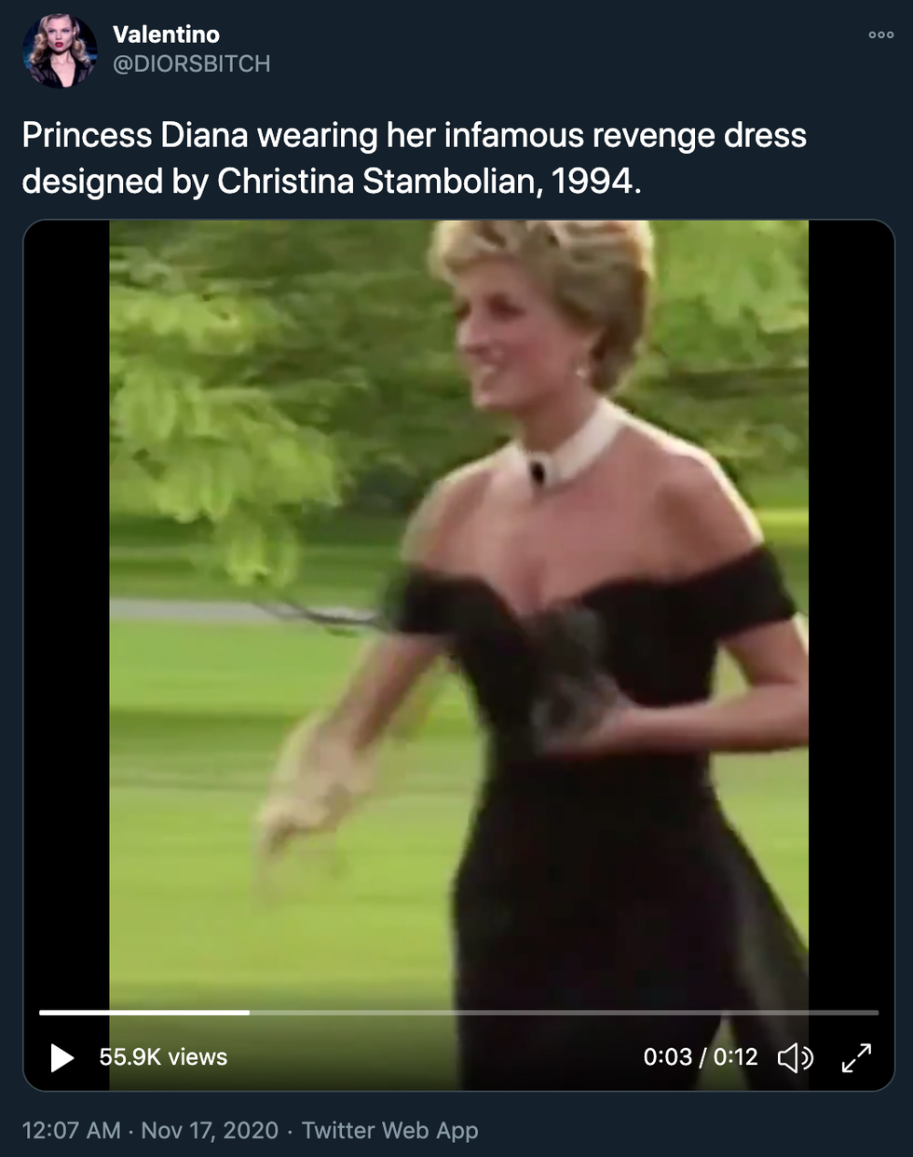Visit the @DIORSBITCH handle profile
Image resolution: width=913 pixels, height=1157 pixels.
[x=191, y=63]
